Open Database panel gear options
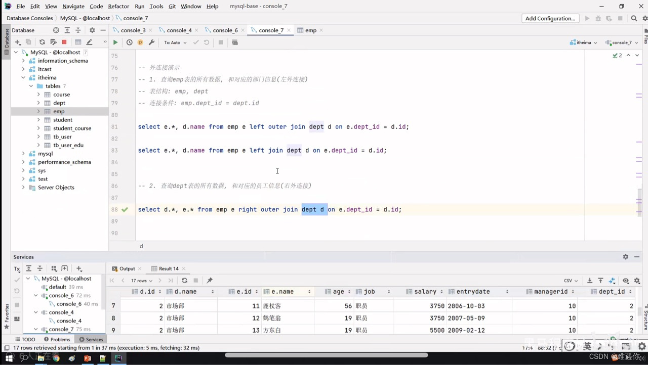The height and width of the screenshot is (365, 648). coord(92,30)
